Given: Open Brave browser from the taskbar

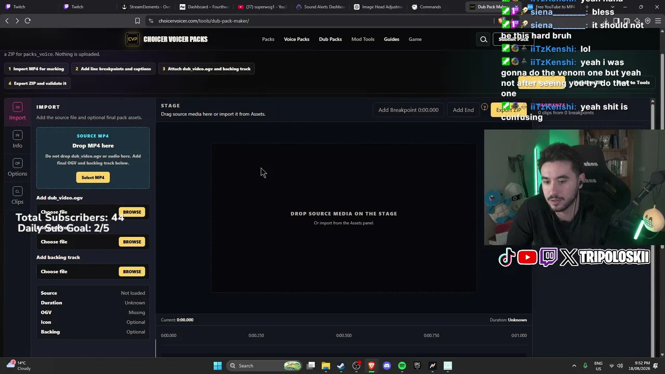Looking at the screenshot, I should click(371, 366).
